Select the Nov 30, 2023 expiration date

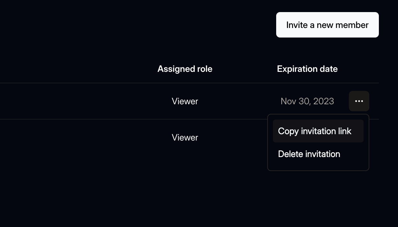click(x=307, y=101)
